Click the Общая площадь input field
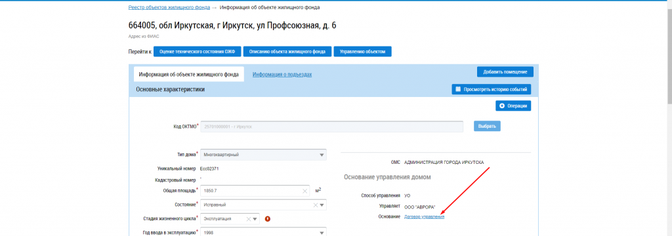 click(255, 191)
